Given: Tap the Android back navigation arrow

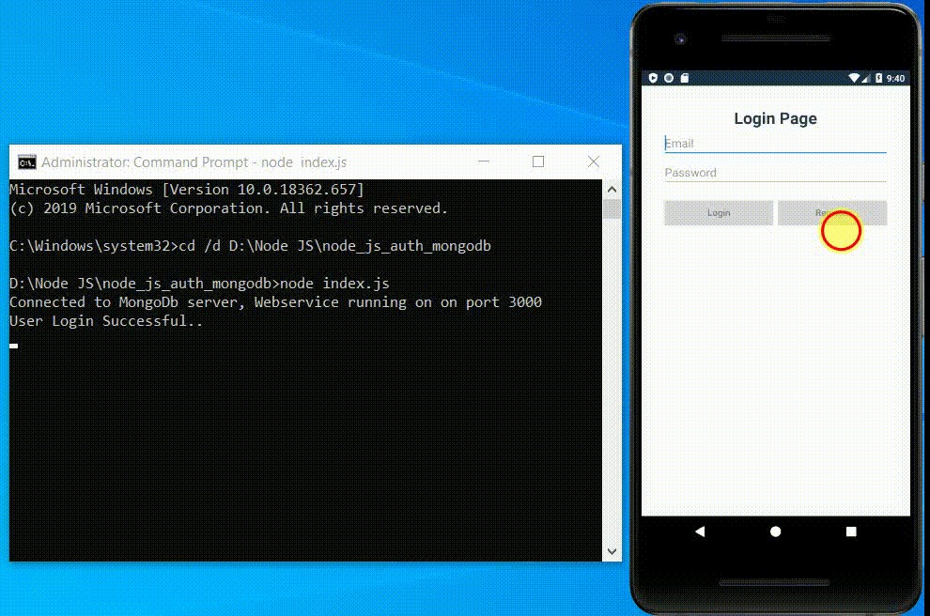Looking at the screenshot, I should coord(699,531).
